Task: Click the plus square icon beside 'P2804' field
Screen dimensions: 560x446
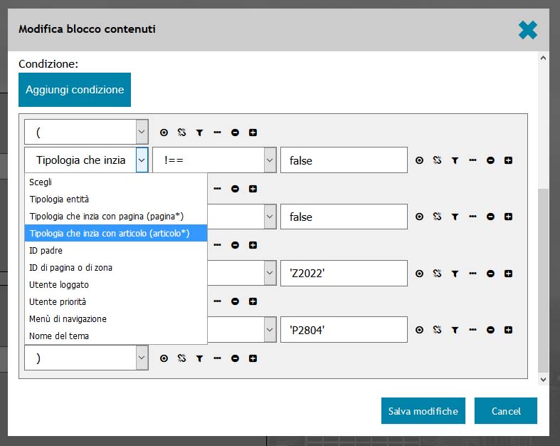Action: 508,330
